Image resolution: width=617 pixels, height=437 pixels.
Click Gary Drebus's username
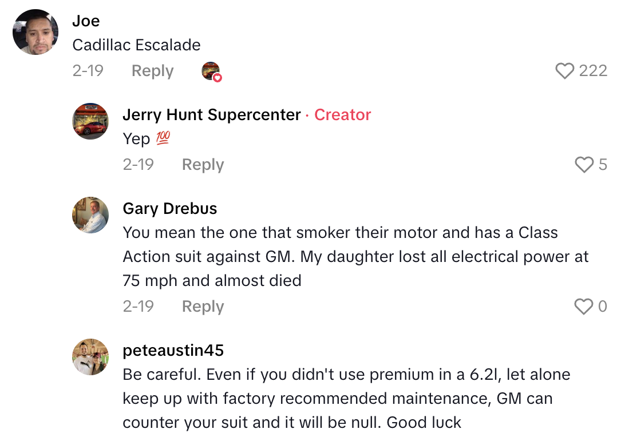coord(169,208)
